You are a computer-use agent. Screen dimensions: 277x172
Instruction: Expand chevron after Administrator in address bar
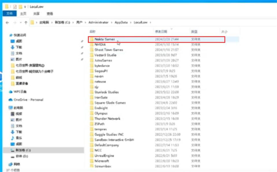click(x=112, y=23)
